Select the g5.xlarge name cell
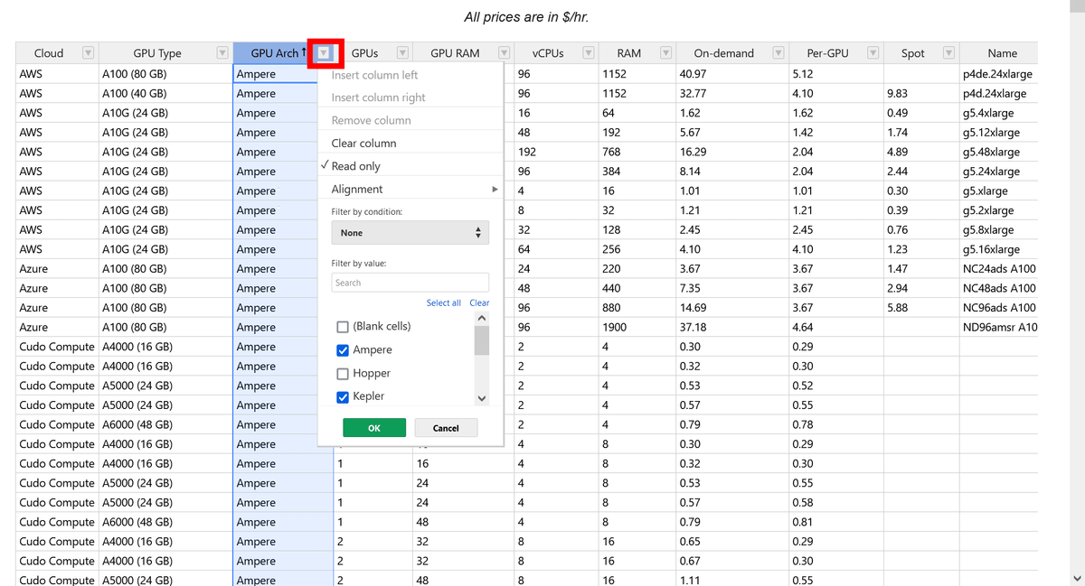 tap(998, 191)
